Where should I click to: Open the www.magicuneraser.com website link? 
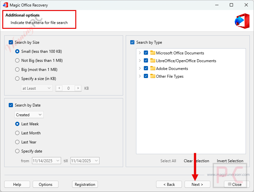(x=228, y=175)
